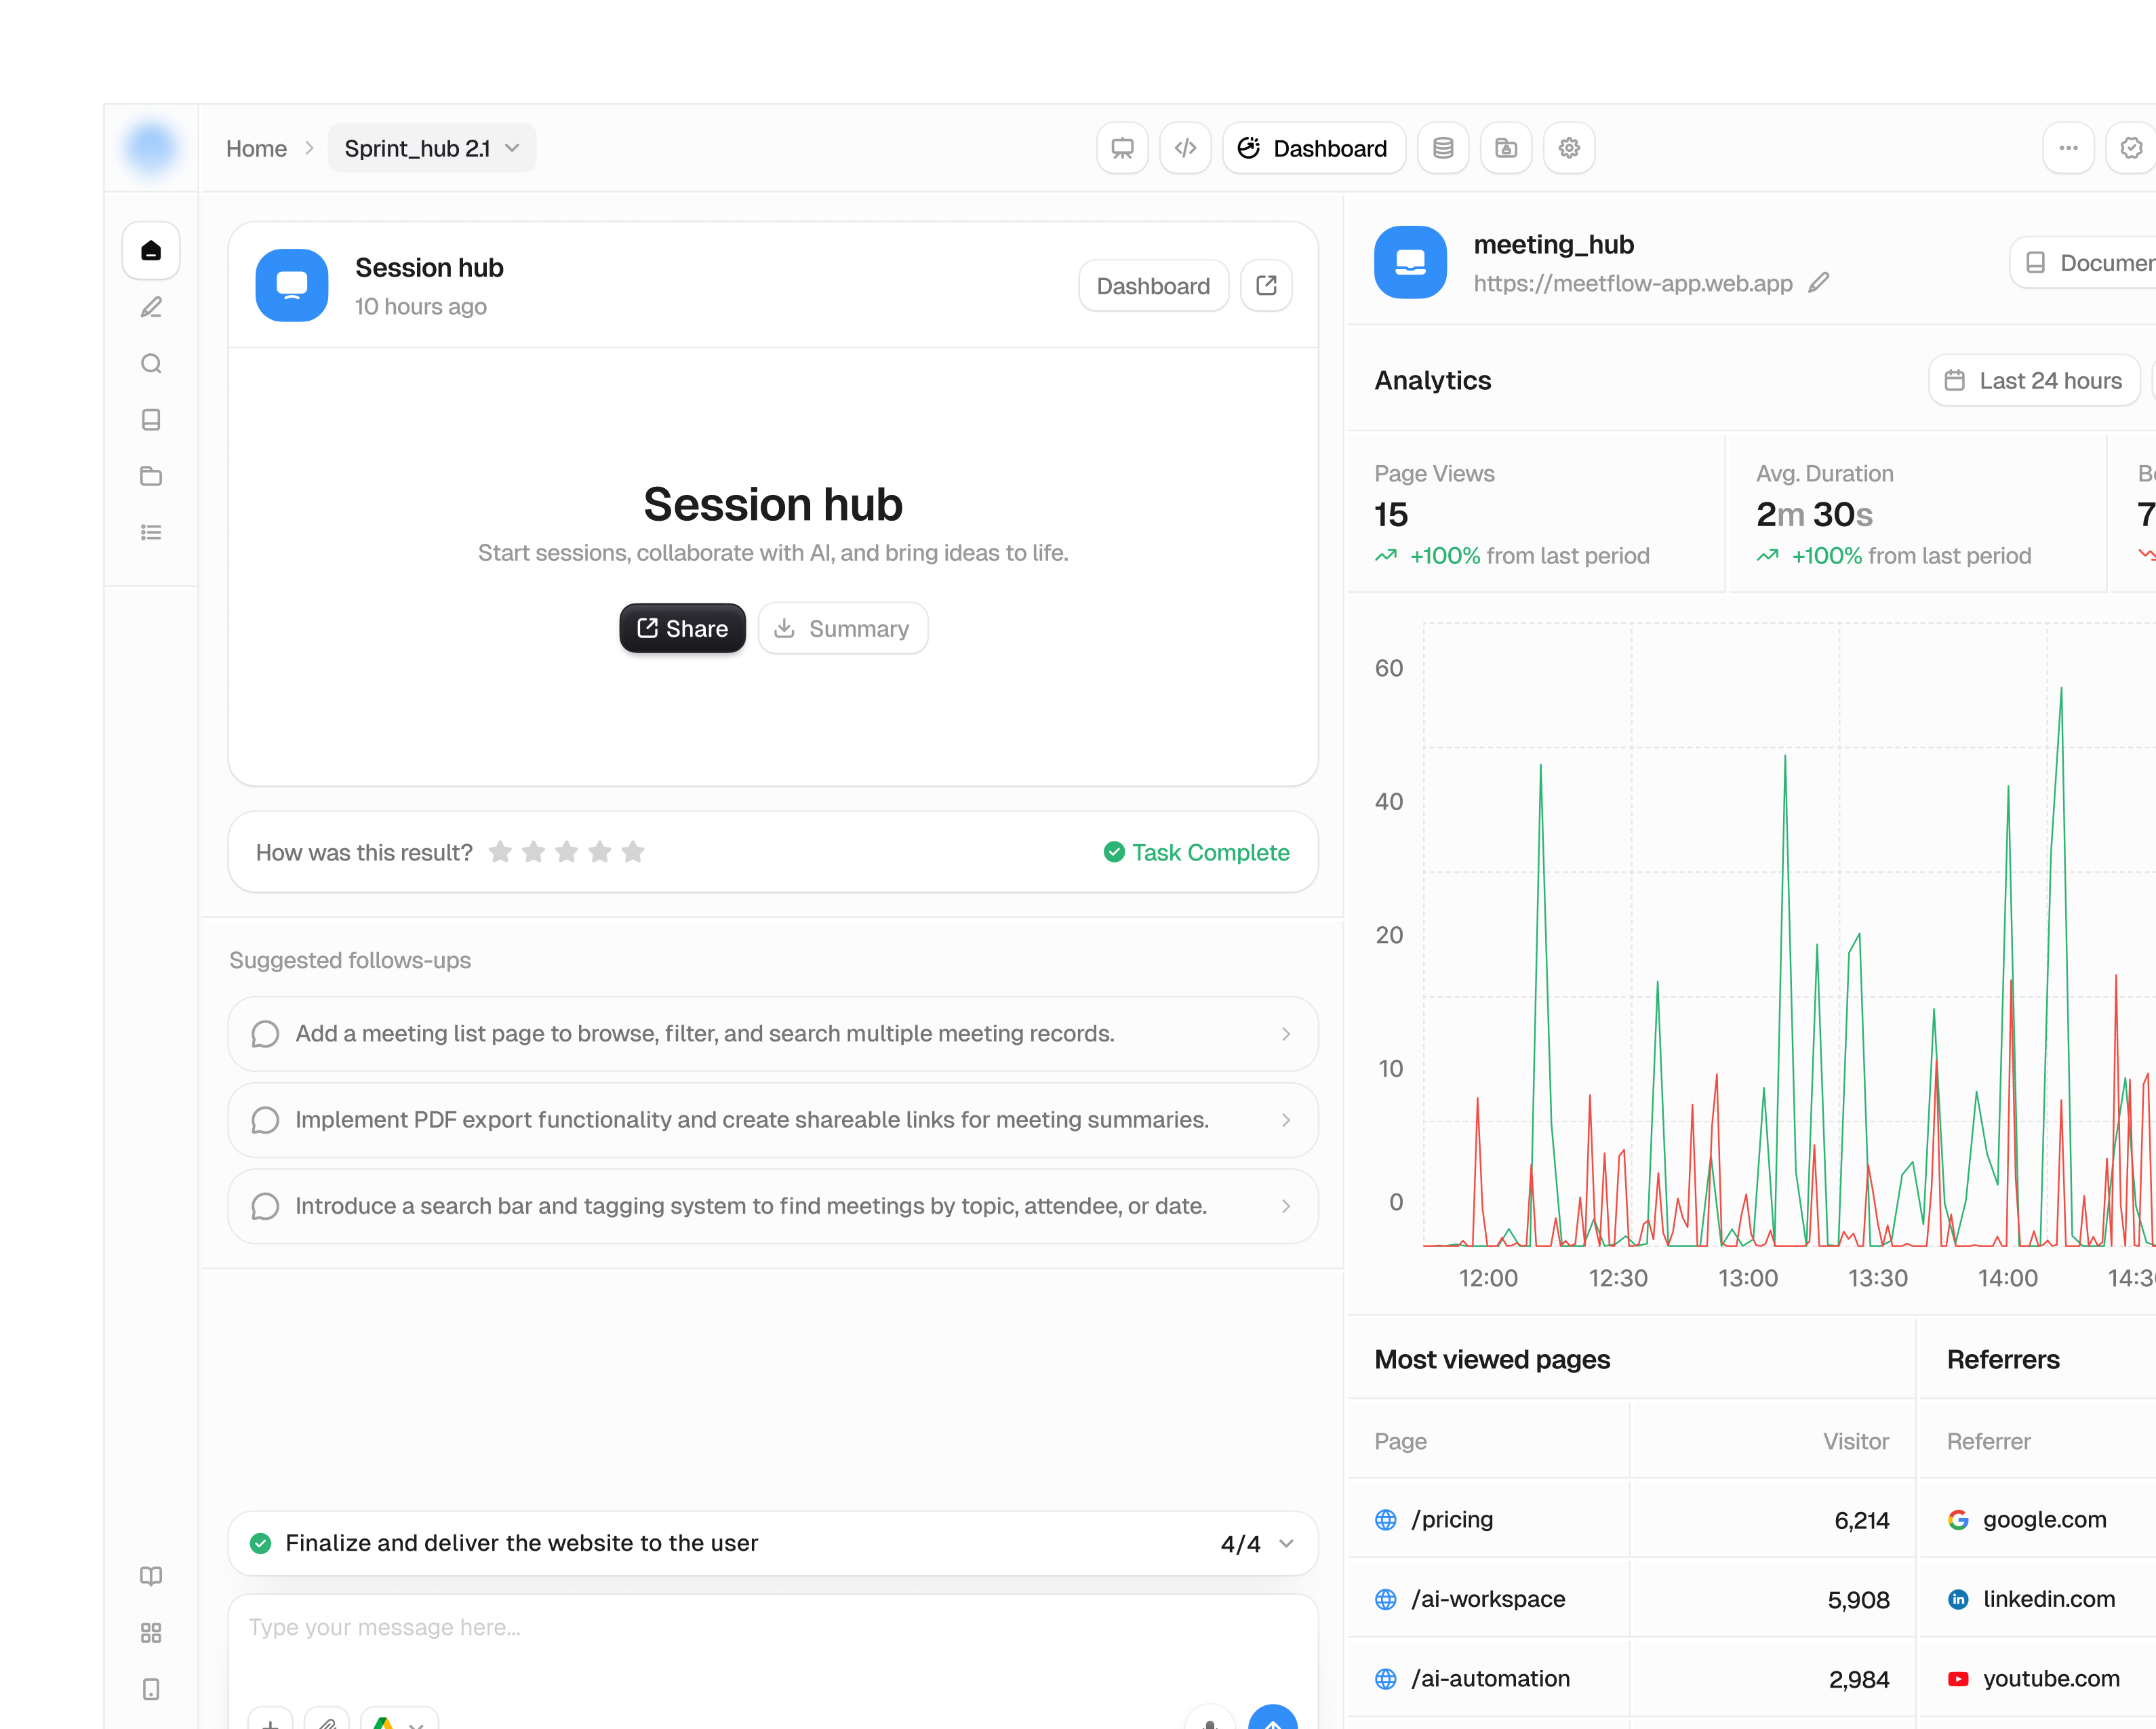This screenshot has width=2156, height=1729.
Task: Rate the result four stars
Action: [599, 852]
